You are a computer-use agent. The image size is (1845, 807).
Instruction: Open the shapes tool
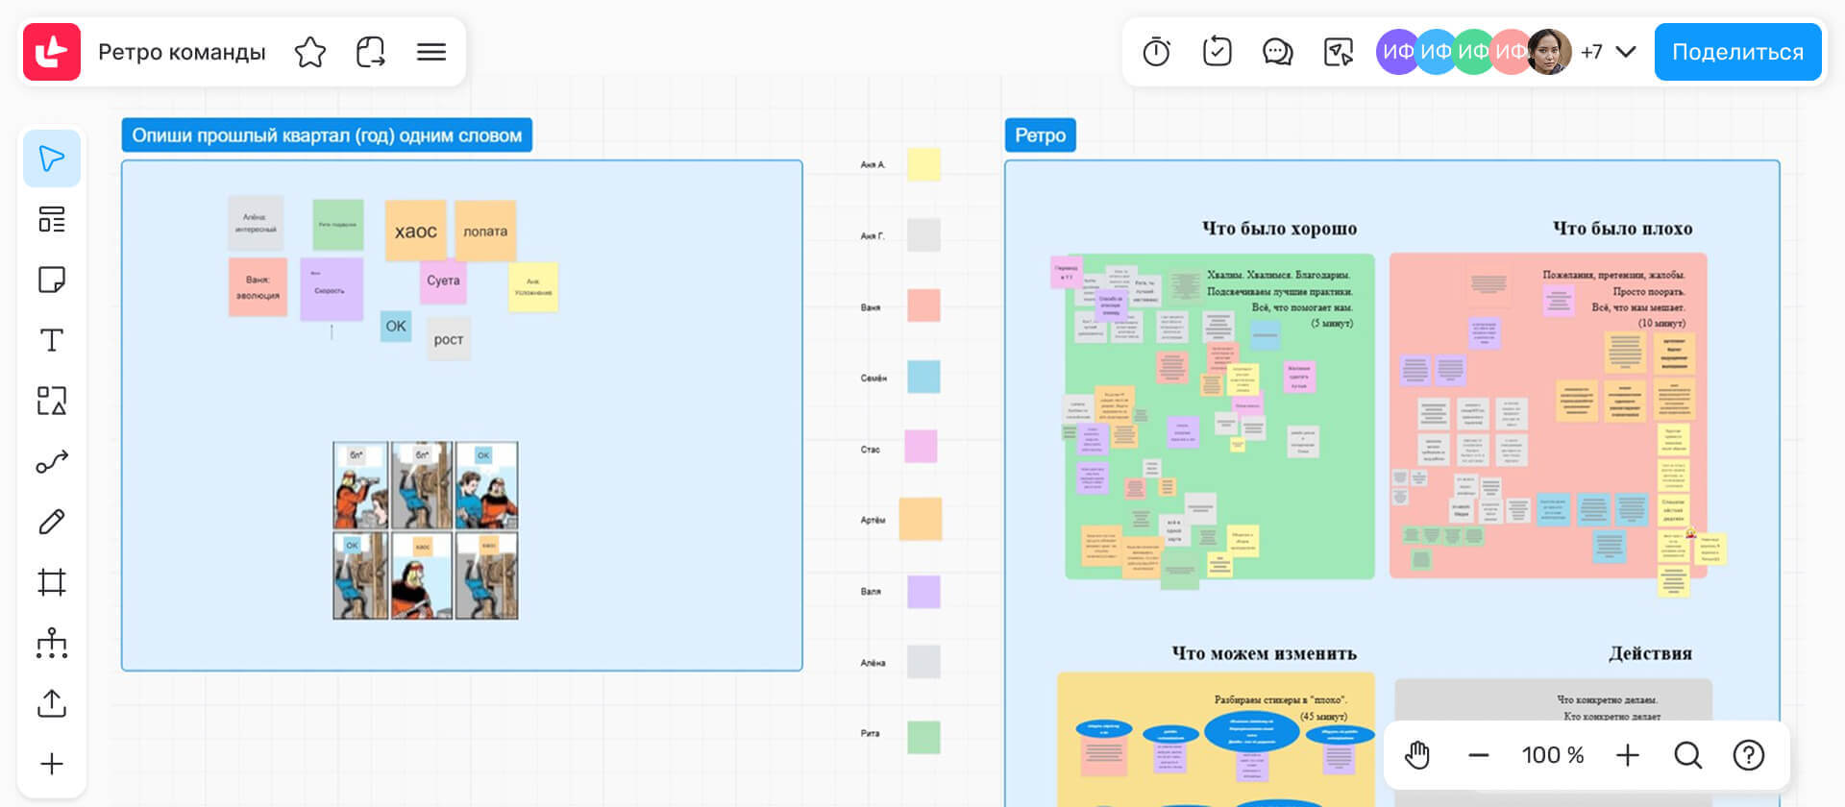(52, 401)
